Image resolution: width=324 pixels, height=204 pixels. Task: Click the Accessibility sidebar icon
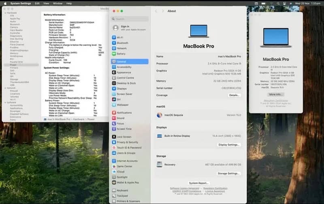[x=114, y=67]
